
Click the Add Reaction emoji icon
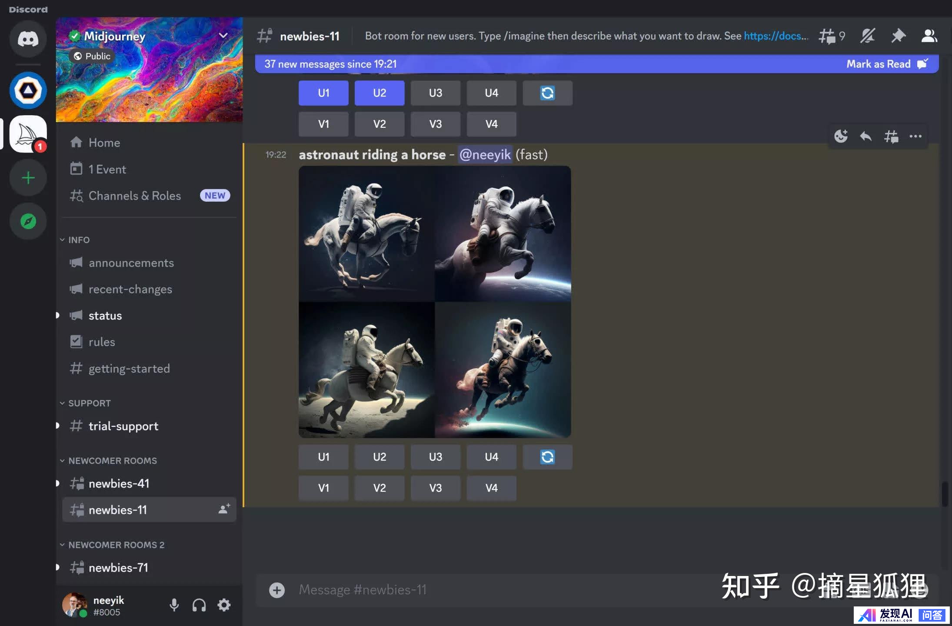click(x=841, y=137)
